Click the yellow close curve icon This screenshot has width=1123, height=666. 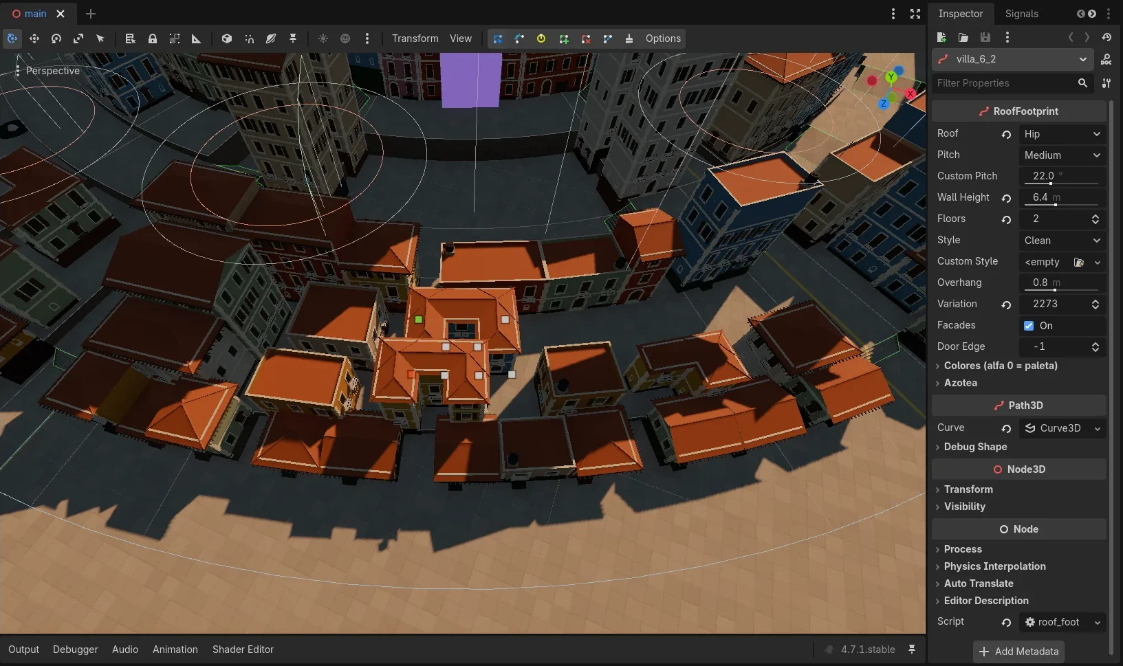click(541, 38)
